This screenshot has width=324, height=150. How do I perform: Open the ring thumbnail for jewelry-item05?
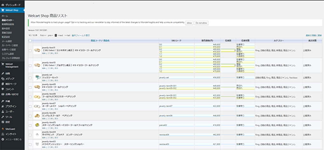[37, 125]
